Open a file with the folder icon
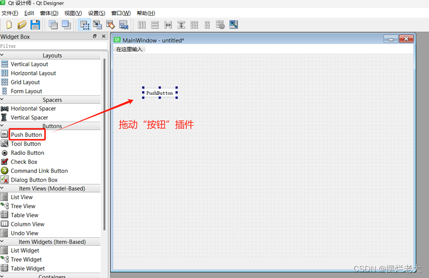This screenshot has width=429, height=278. coord(22,25)
